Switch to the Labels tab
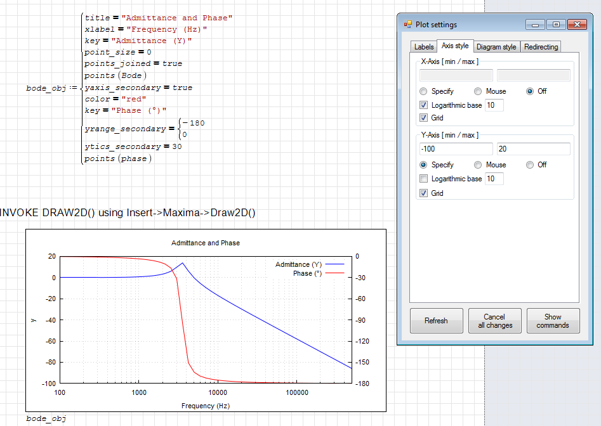 coord(423,46)
